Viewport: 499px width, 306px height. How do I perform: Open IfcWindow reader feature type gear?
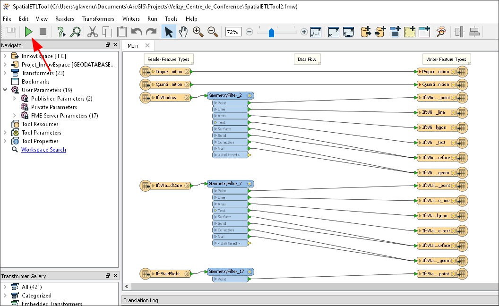[x=187, y=98]
